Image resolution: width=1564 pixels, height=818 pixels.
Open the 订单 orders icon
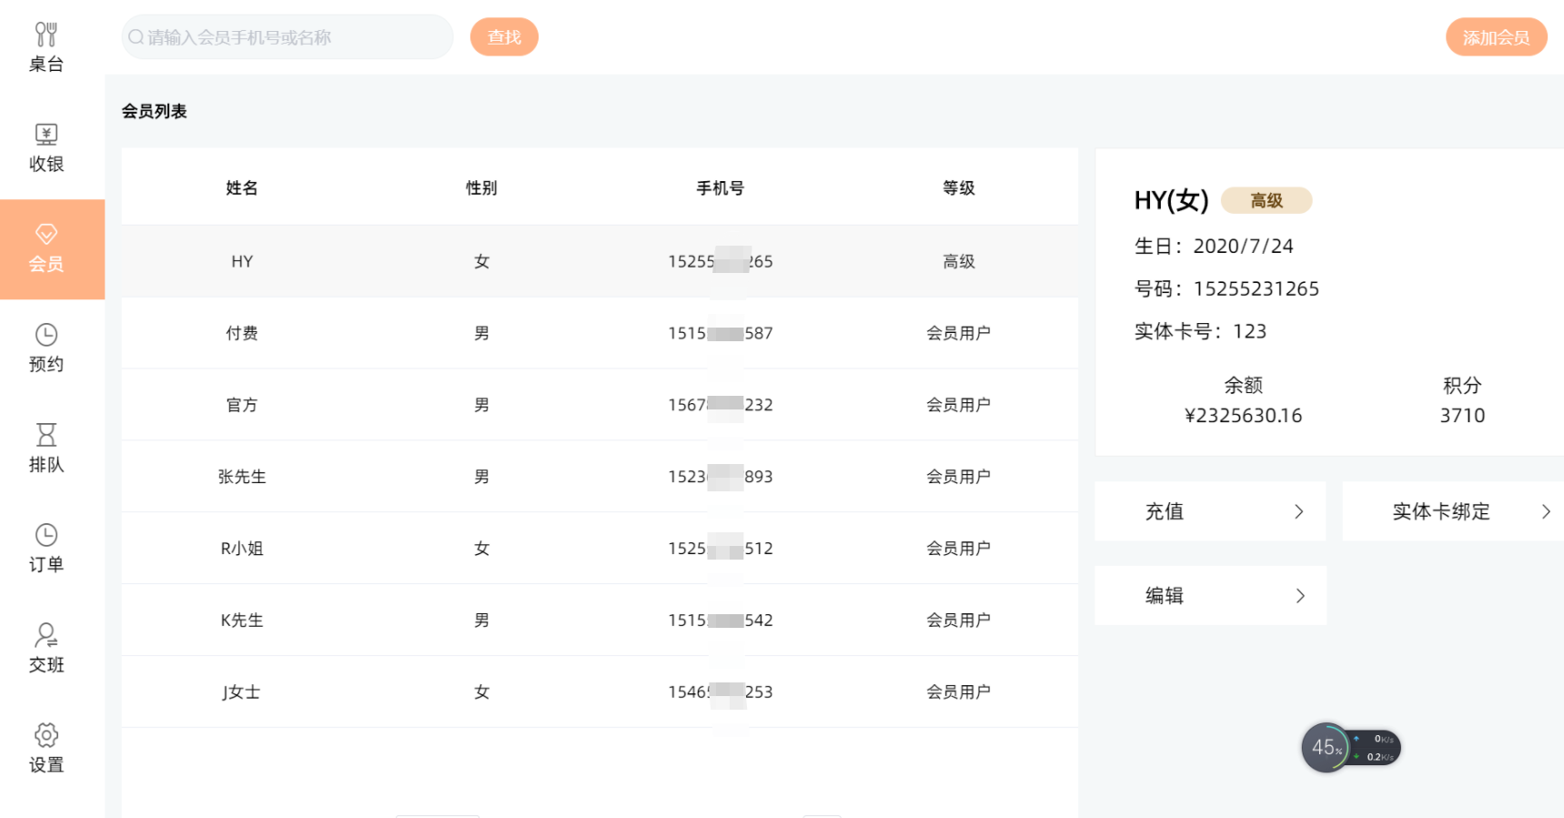(x=46, y=535)
